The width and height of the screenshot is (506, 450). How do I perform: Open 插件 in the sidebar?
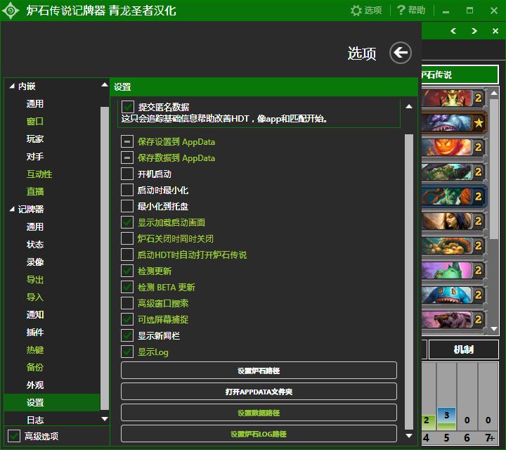coord(35,332)
